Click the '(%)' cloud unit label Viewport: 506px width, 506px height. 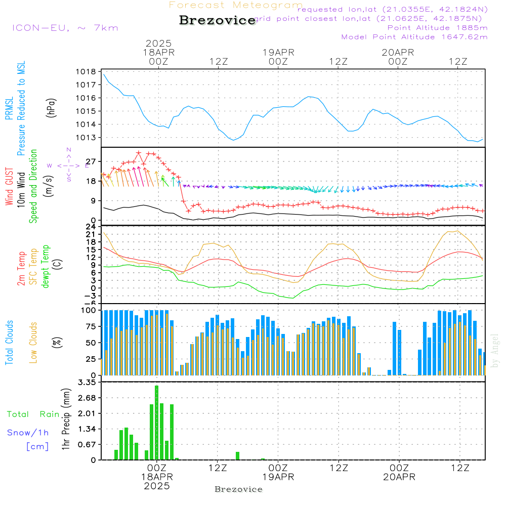point(57,343)
